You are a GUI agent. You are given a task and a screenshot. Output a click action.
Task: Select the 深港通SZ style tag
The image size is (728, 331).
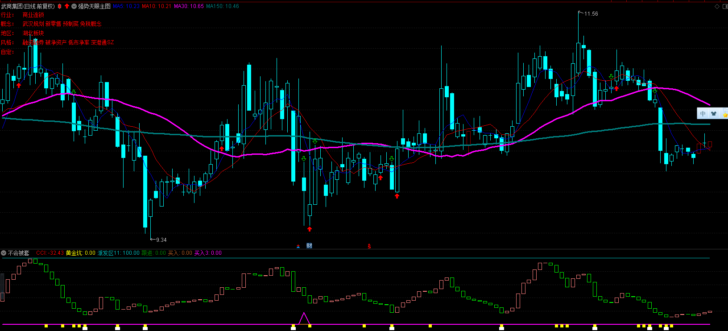103,42
